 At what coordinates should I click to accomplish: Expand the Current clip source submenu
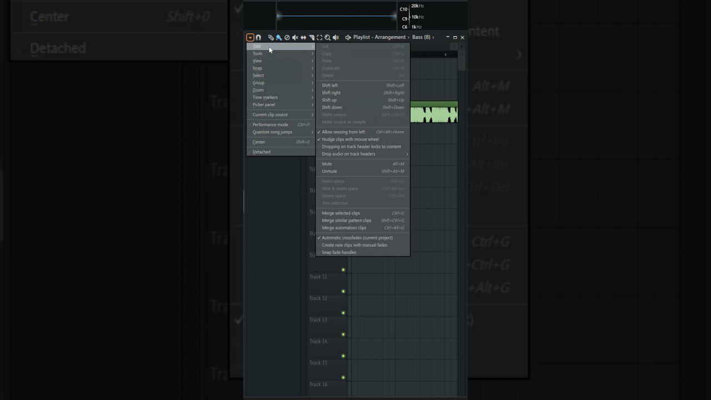coord(281,114)
